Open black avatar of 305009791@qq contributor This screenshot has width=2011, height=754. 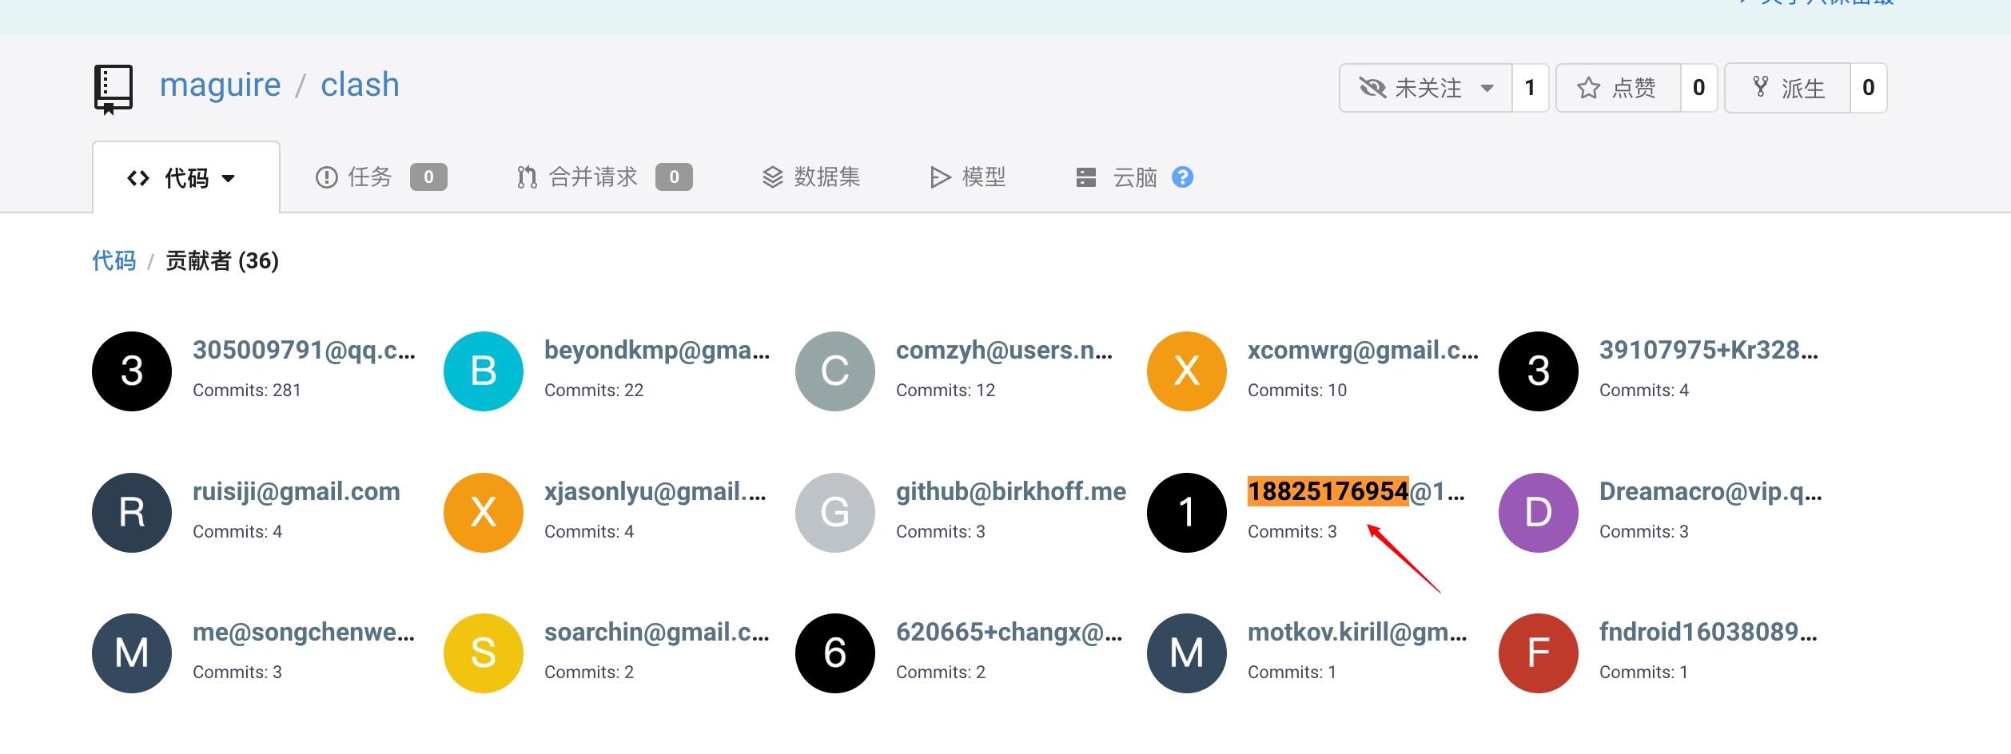click(x=132, y=371)
